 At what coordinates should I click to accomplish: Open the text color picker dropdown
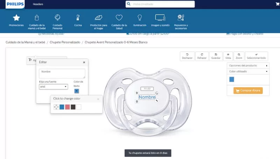click(77, 91)
